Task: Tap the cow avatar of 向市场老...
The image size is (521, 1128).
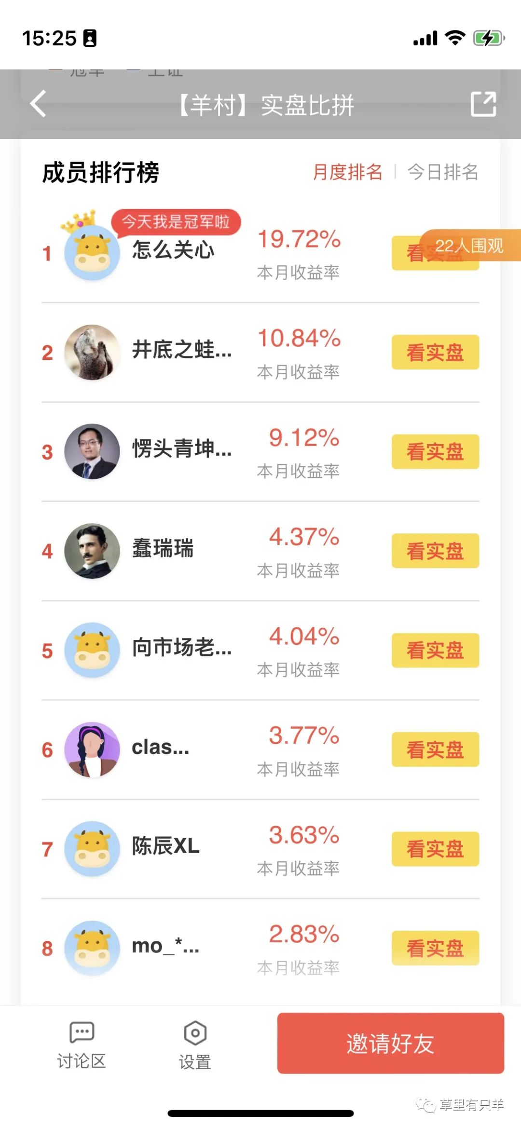Action: click(x=92, y=650)
